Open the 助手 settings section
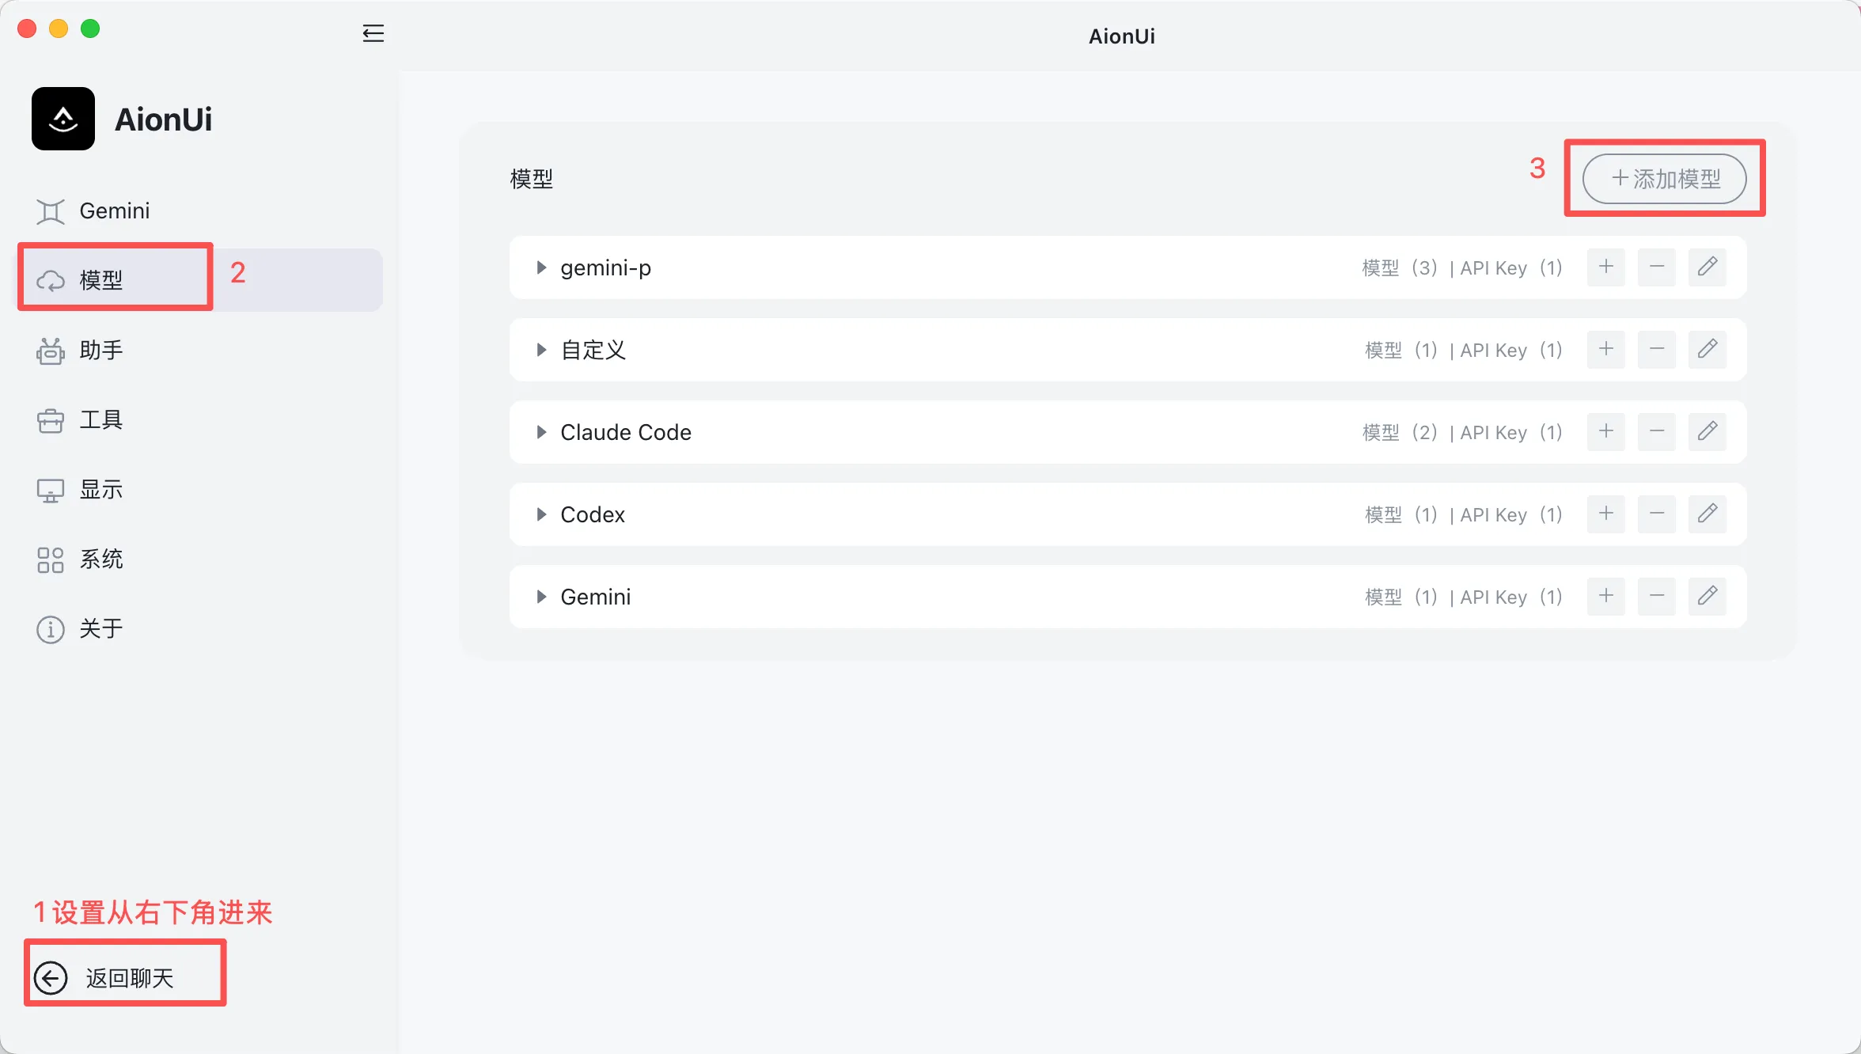This screenshot has height=1054, width=1861. (x=101, y=350)
